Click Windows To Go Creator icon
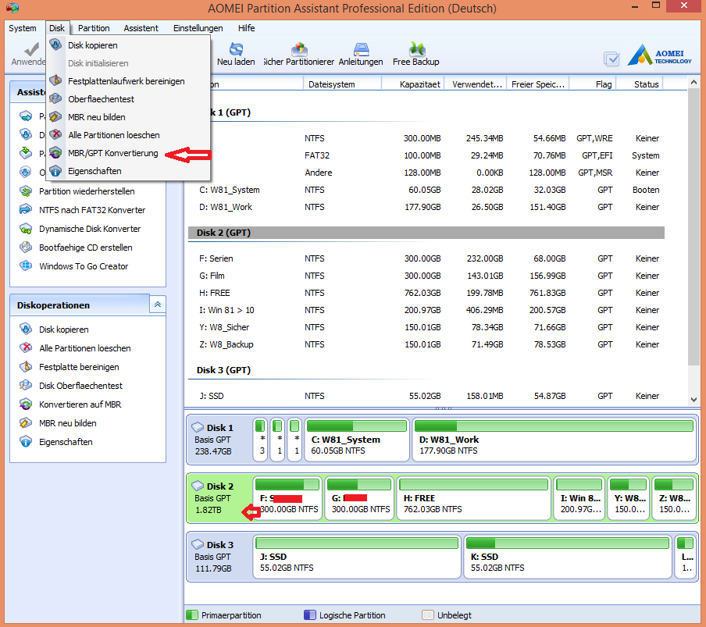The width and height of the screenshot is (706, 627). pyautogui.click(x=26, y=266)
